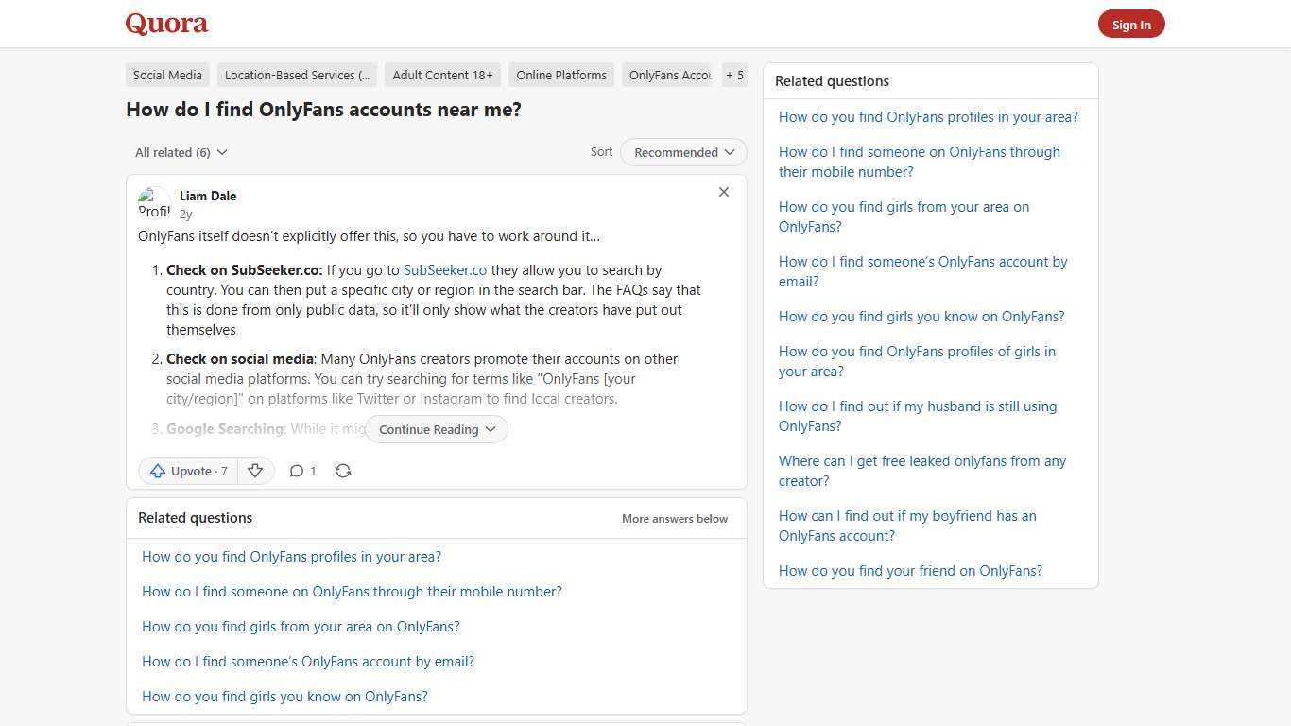Click the share/repost icon below the answer
The image size is (1291, 726).
[343, 471]
